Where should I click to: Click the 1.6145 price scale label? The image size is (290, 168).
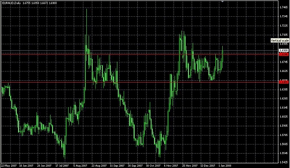pos(284,108)
